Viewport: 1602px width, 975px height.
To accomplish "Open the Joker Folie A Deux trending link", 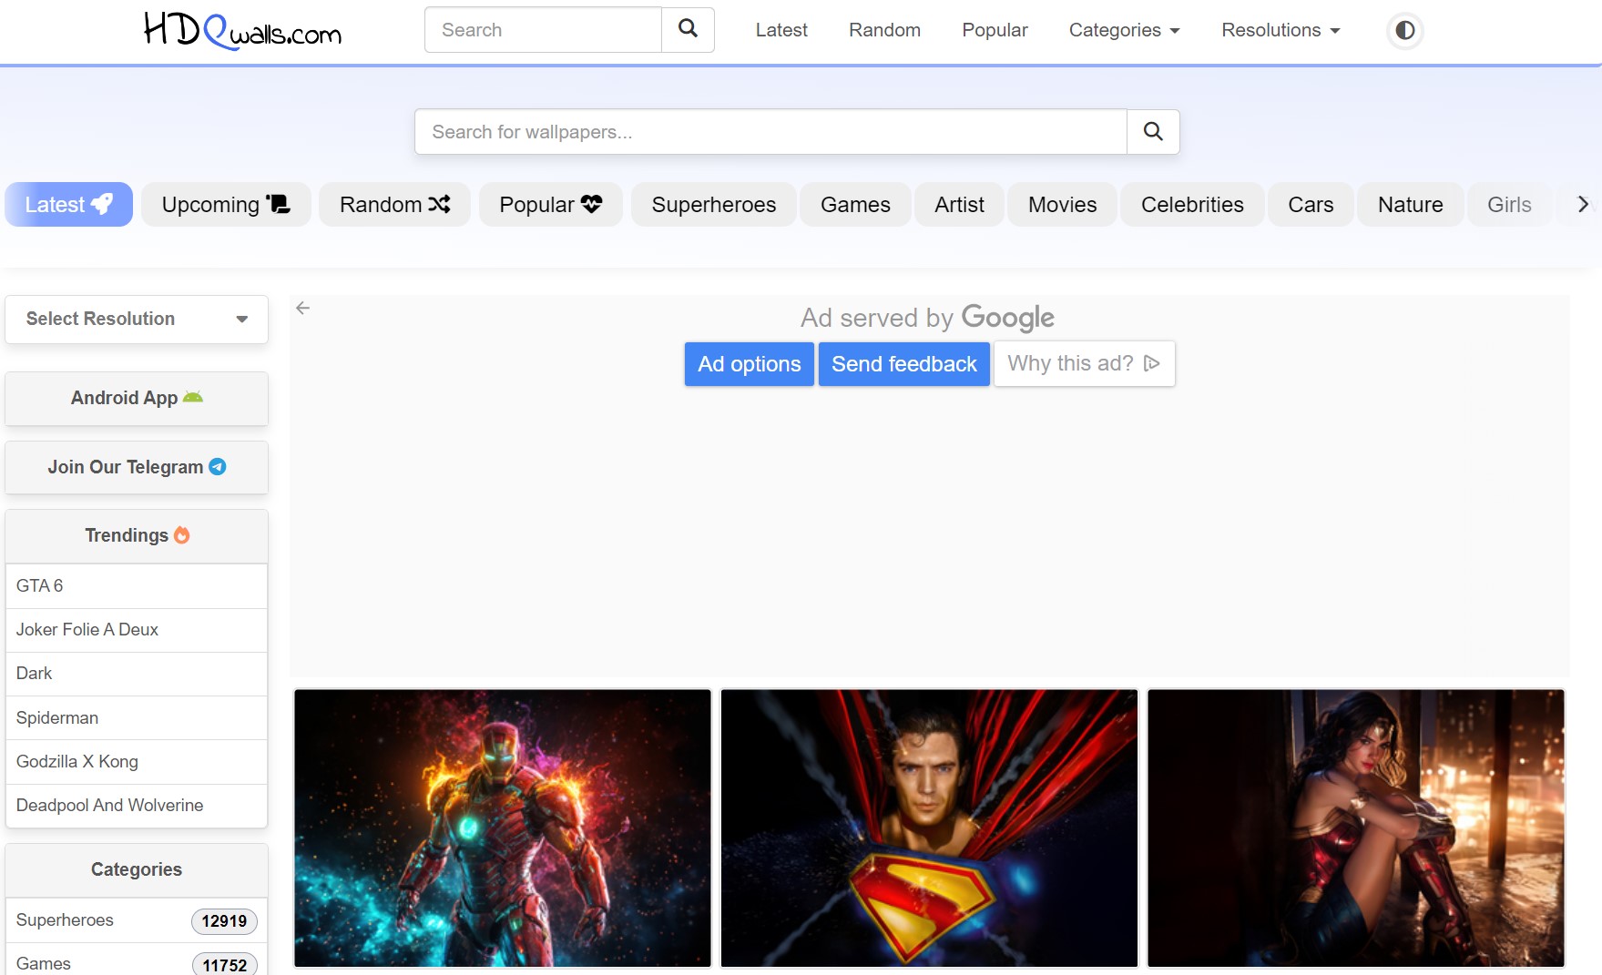I will [x=137, y=630].
